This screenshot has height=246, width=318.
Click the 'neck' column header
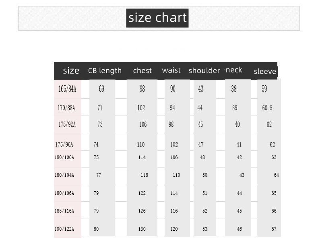coord(234,70)
